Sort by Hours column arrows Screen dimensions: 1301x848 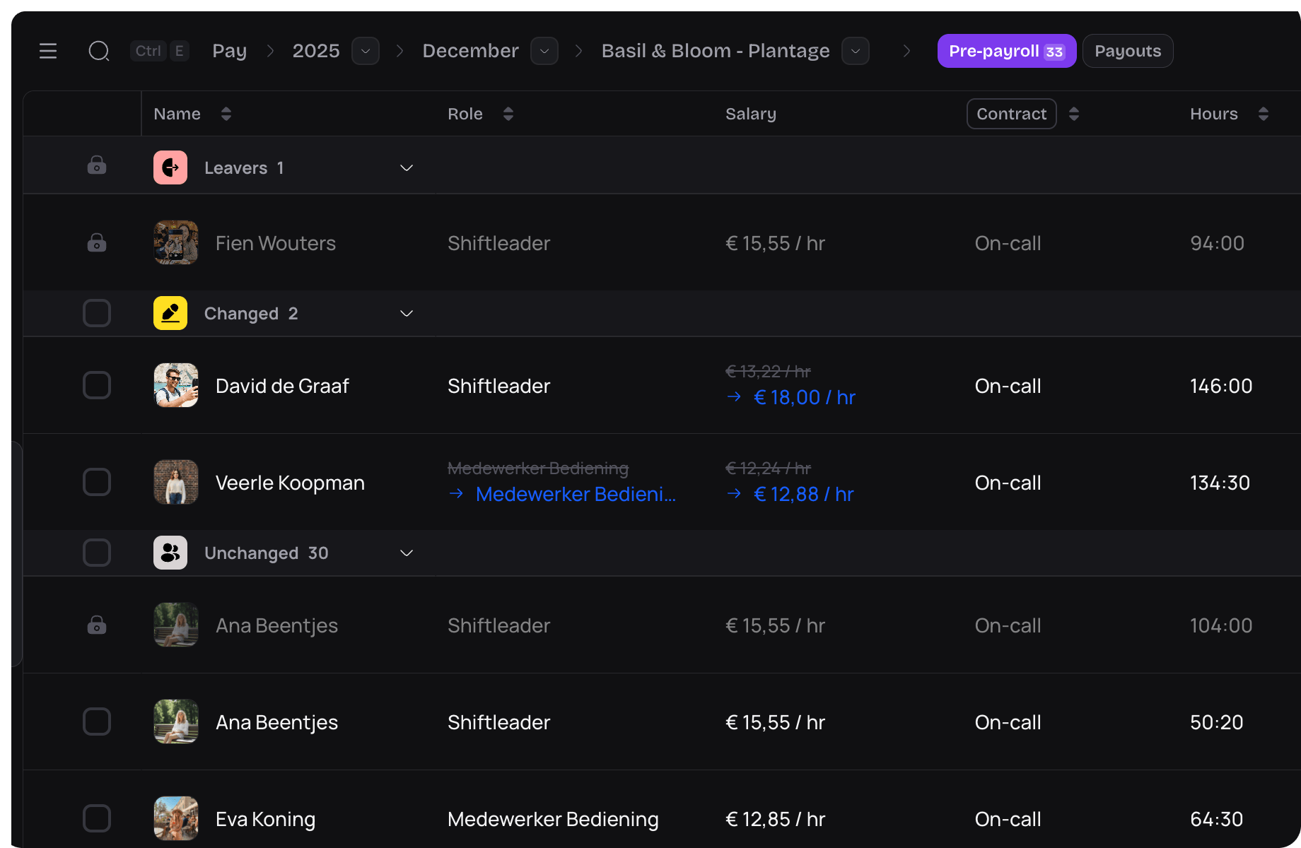pos(1264,114)
